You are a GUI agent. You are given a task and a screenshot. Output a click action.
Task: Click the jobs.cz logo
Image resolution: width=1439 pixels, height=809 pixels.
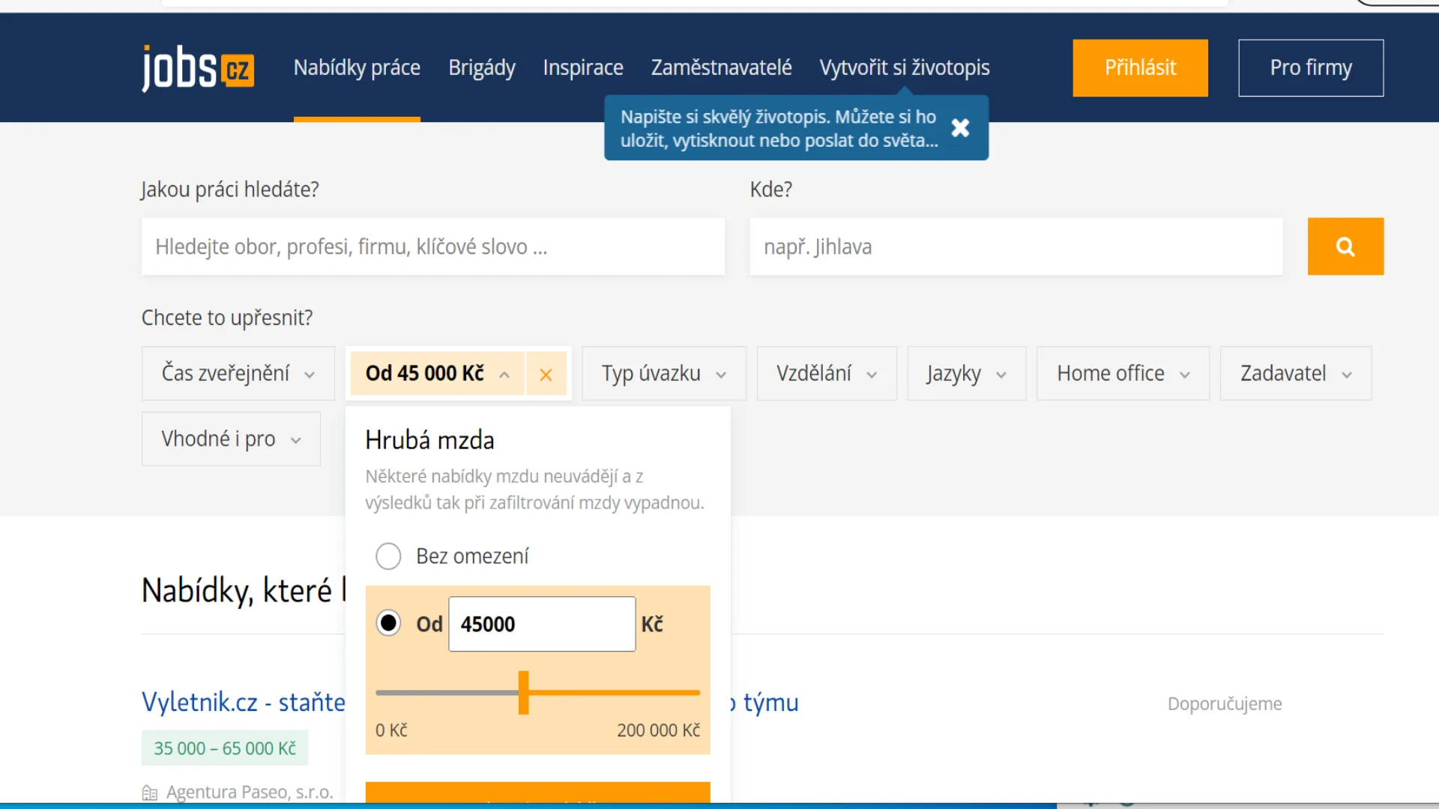click(198, 68)
